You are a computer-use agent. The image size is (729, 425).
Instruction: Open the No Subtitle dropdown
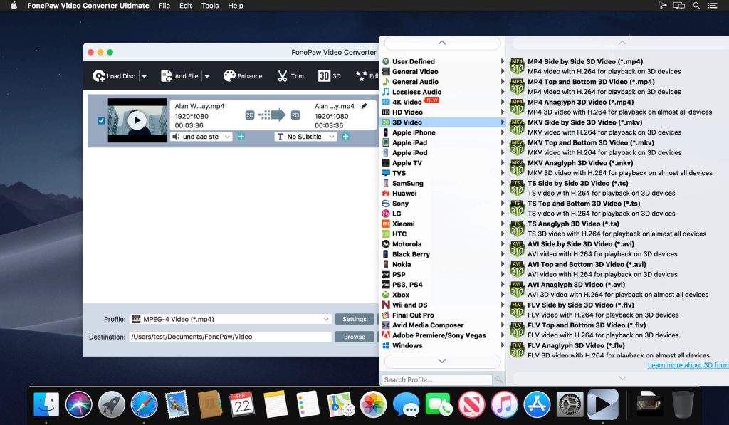pyautogui.click(x=305, y=136)
